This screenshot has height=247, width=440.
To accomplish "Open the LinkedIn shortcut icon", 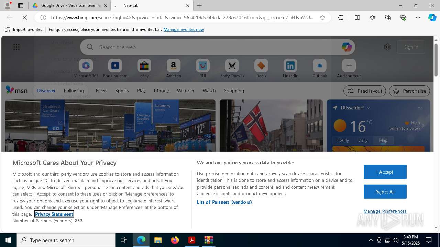I will [290, 65].
